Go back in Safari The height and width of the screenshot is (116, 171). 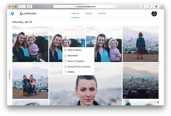click(x=20, y=7)
